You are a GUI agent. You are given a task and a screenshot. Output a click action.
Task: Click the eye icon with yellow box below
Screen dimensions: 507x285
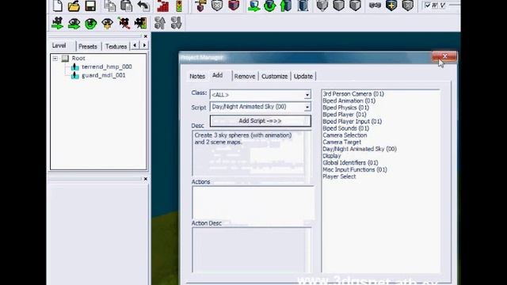pyautogui.click(x=107, y=23)
